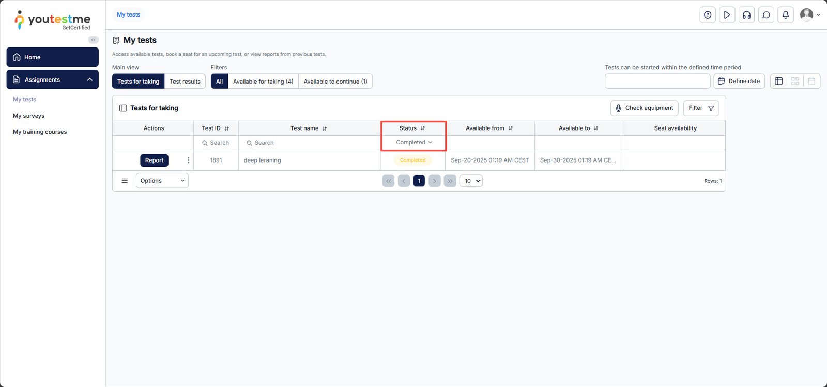Viewport: 827px width, 387px height.
Task: Click the Report button for test 1891
Action: click(154, 160)
